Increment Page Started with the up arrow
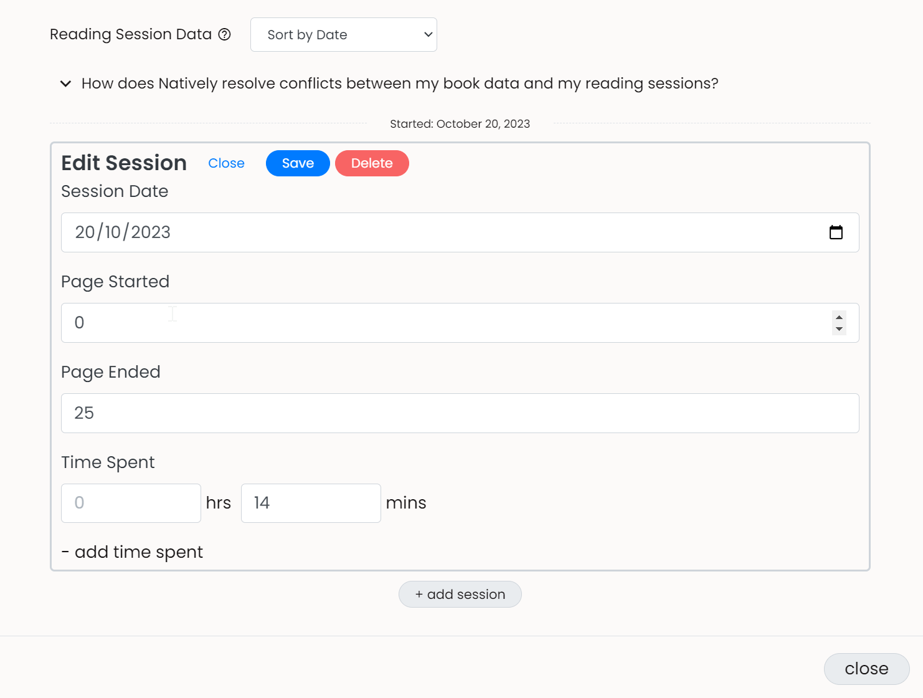923x698 pixels. 839,317
